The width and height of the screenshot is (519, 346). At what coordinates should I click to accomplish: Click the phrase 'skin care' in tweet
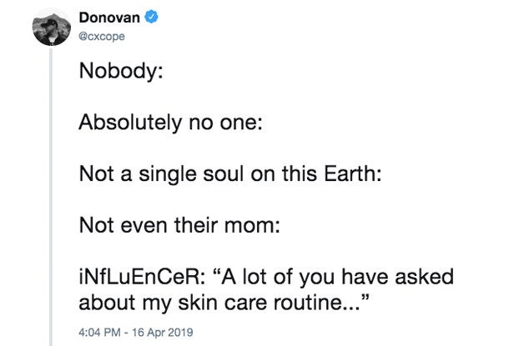(223, 303)
